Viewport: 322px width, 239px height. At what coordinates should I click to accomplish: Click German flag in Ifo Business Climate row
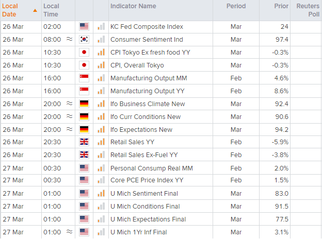pos(84,104)
